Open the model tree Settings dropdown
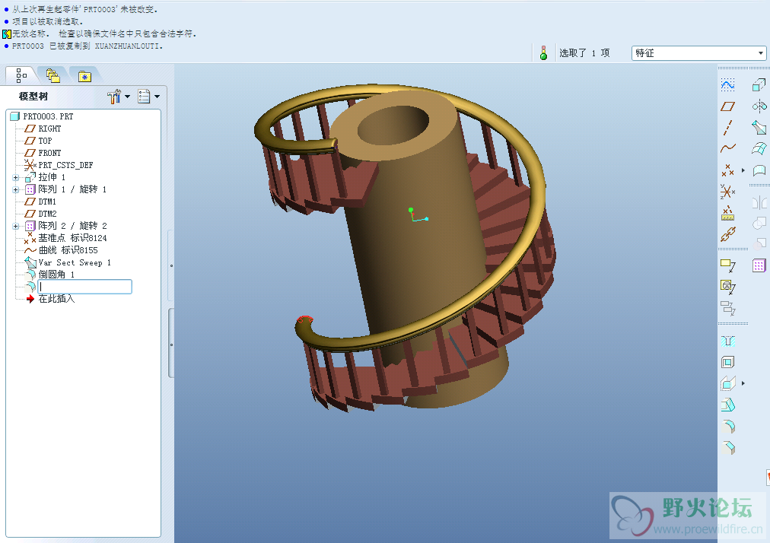The height and width of the screenshot is (543, 770). pos(119,97)
